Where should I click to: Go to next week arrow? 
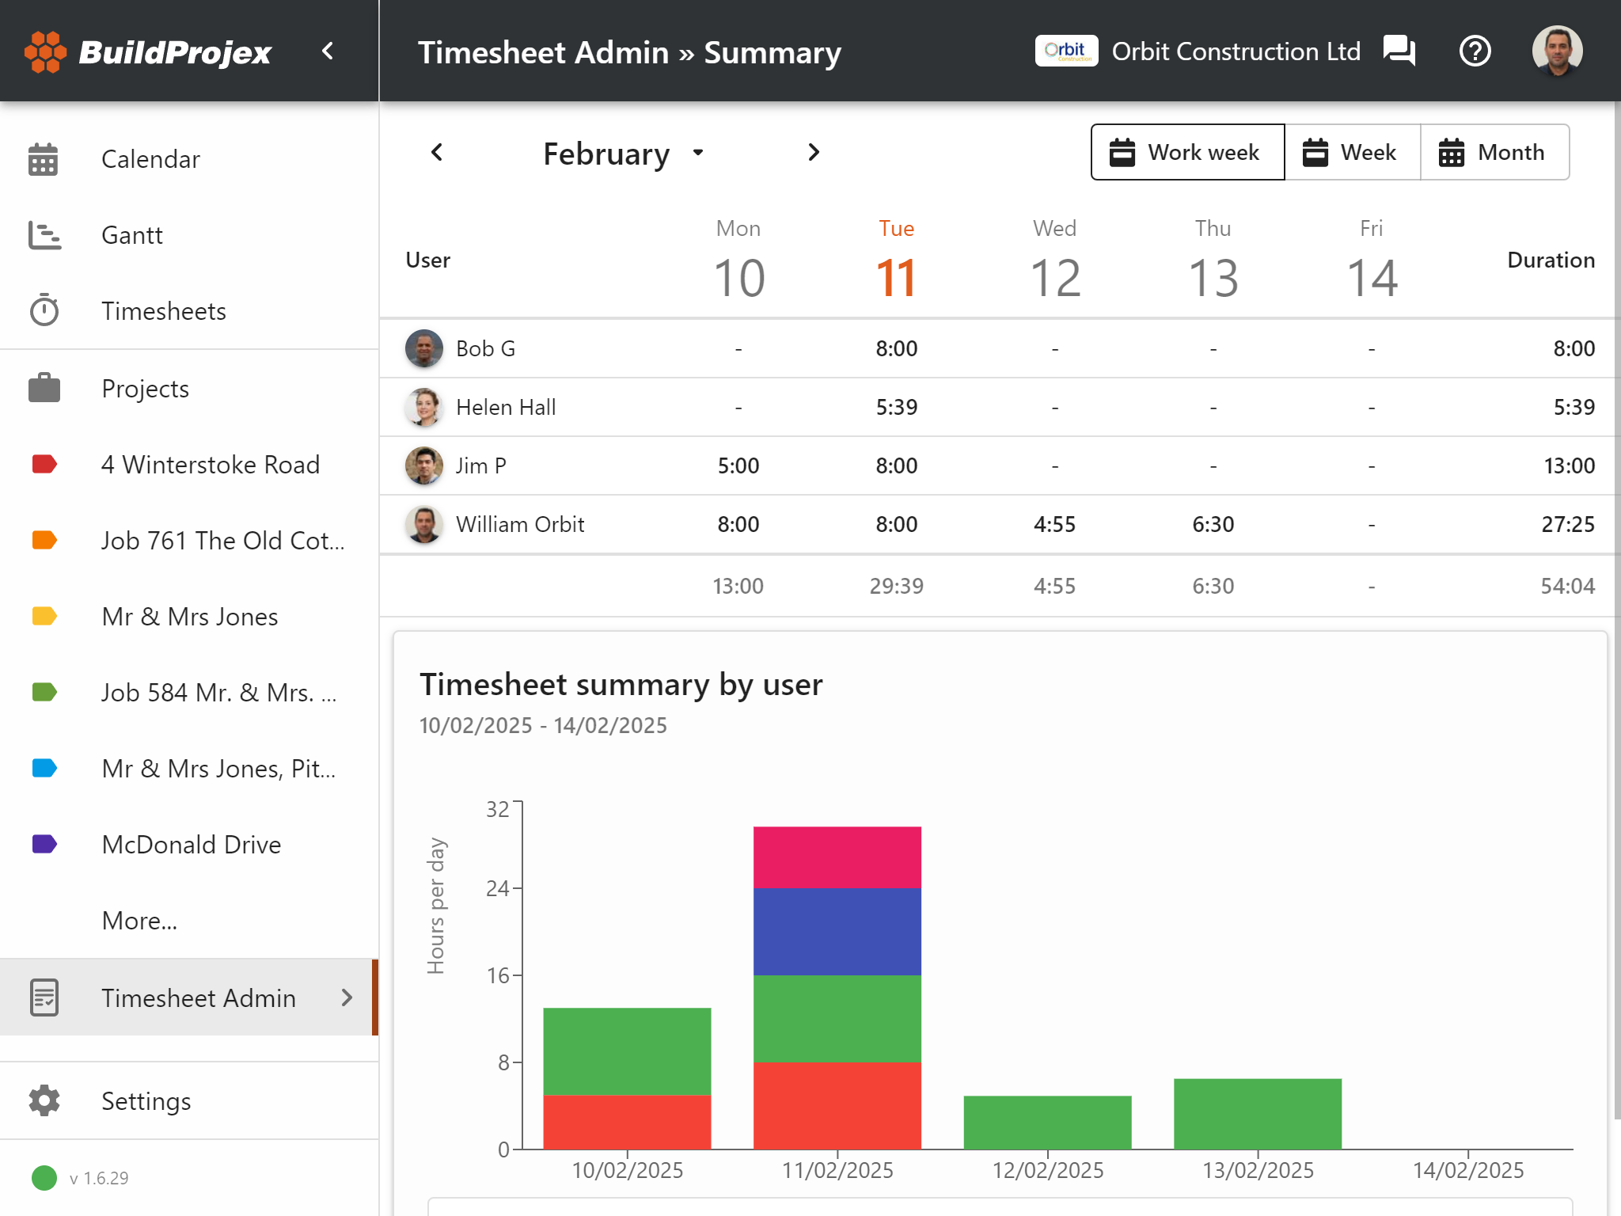[814, 152]
